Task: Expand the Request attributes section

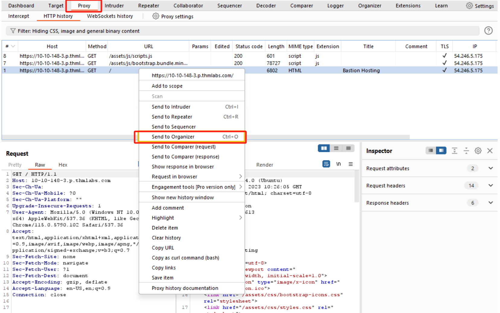Action: click(x=490, y=168)
